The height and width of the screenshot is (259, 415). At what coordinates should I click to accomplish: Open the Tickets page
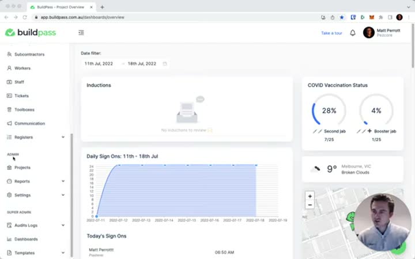(x=21, y=96)
